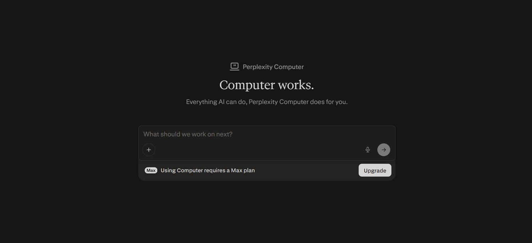Click the "Perplexity Computer" title label
The height and width of the screenshot is (243, 532).
[273, 67]
